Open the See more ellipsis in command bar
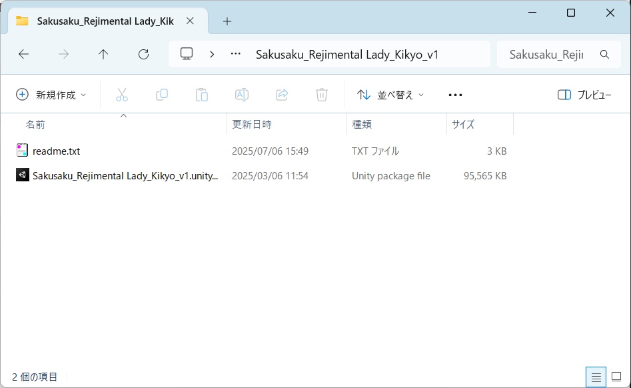The height and width of the screenshot is (388, 631). tap(455, 95)
